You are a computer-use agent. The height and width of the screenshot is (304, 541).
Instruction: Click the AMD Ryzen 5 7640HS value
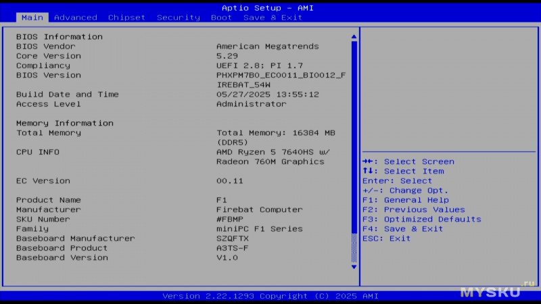(273, 152)
